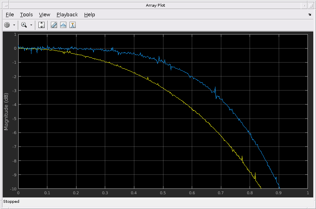Open the window menu button in title bar
This screenshot has width=316, height=209.
[6, 6]
